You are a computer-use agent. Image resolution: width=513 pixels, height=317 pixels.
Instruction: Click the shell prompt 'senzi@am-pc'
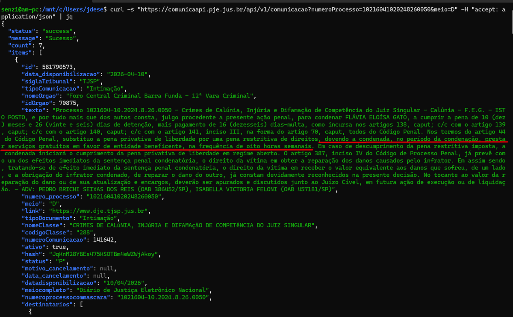click(x=19, y=9)
